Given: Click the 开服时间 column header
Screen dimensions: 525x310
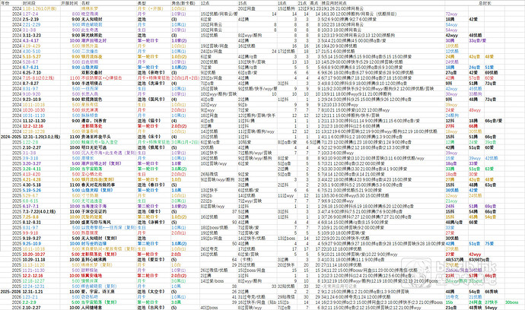Looking at the screenshot, I should pos(70,3).
